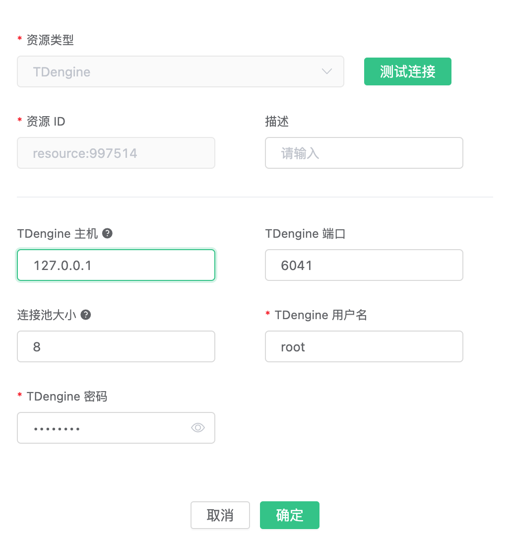Click the 资源 ID field with resource:997514
511x540 pixels.
(x=116, y=153)
